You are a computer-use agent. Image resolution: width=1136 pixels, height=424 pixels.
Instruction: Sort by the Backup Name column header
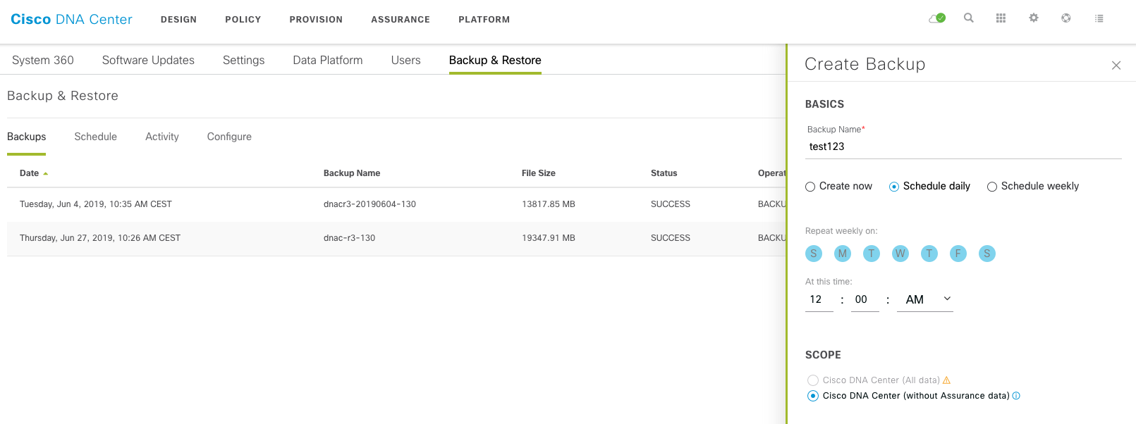(x=352, y=173)
